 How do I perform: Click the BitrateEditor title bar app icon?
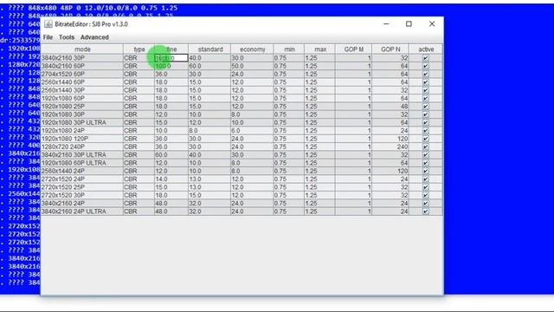pos(48,24)
